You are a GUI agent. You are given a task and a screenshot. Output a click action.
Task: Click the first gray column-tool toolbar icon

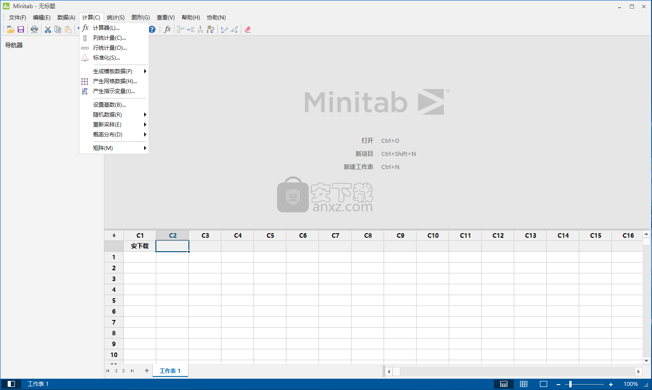click(181, 29)
